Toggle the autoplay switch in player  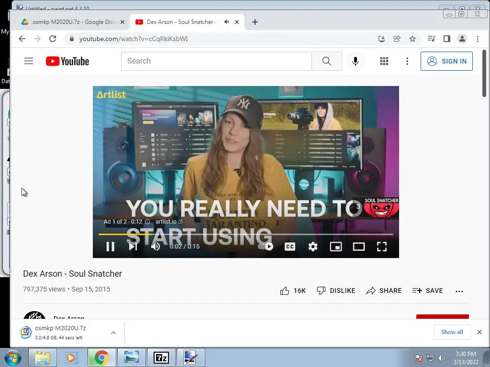(266, 247)
